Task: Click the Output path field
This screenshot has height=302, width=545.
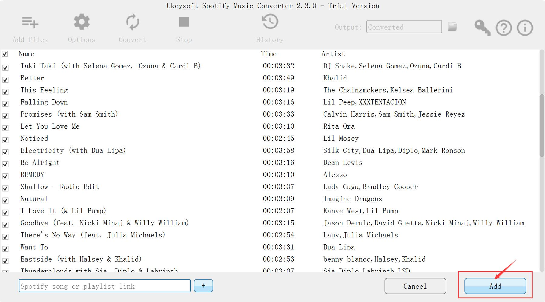Action: [404, 27]
